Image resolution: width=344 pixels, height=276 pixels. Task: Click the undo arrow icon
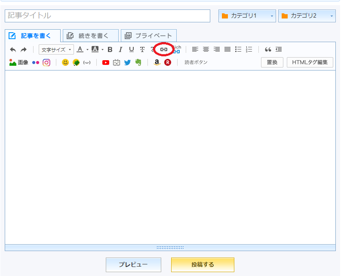pos(13,49)
